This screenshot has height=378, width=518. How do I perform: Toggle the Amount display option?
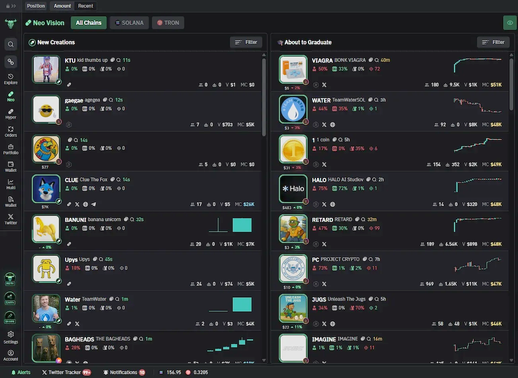click(x=62, y=6)
